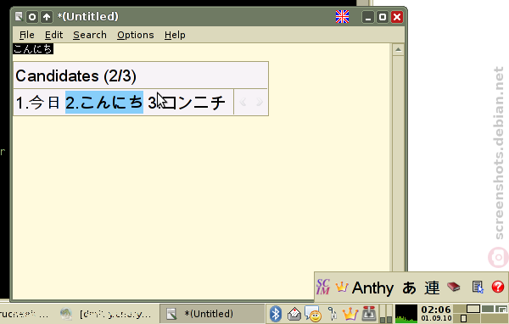Select candidate 3 コンニチ

(x=187, y=103)
